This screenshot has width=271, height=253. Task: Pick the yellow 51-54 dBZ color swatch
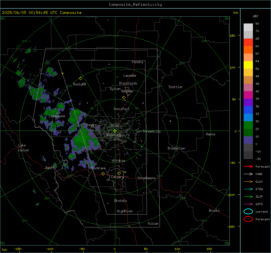pos(248,65)
